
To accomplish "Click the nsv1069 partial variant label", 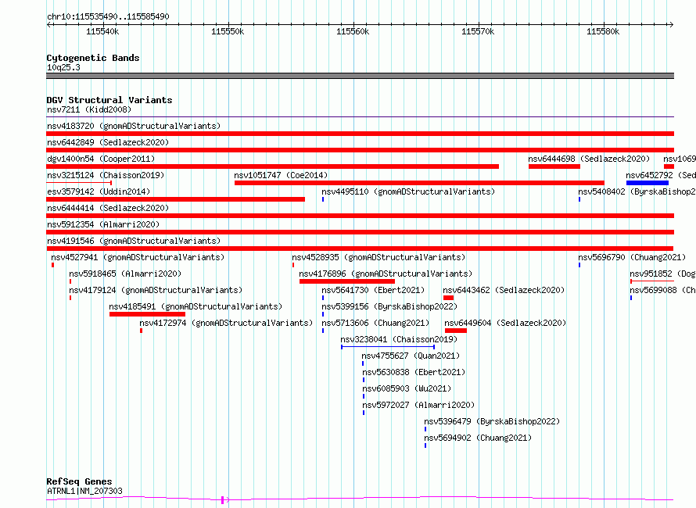I will [680, 159].
